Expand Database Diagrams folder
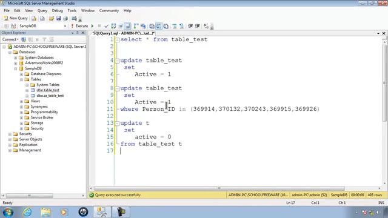388x218 pixels. [21, 74]
